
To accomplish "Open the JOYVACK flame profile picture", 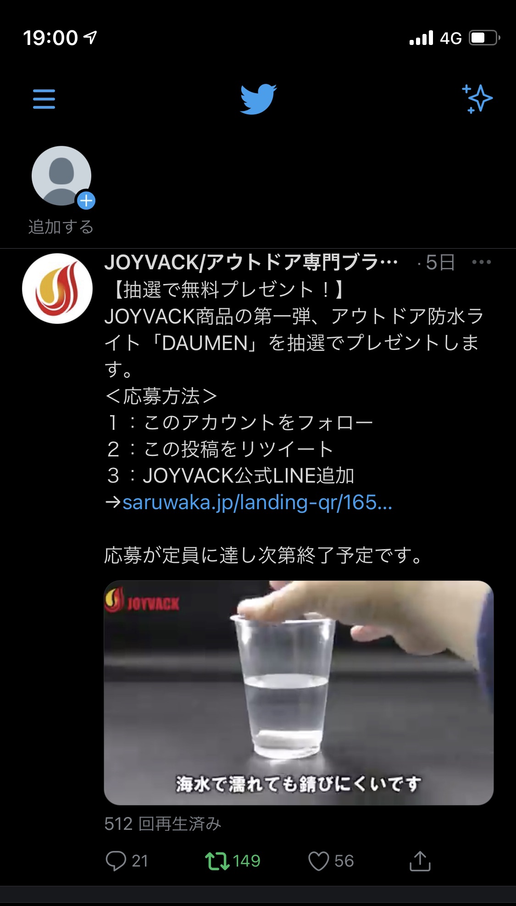I will pos(57,289).
